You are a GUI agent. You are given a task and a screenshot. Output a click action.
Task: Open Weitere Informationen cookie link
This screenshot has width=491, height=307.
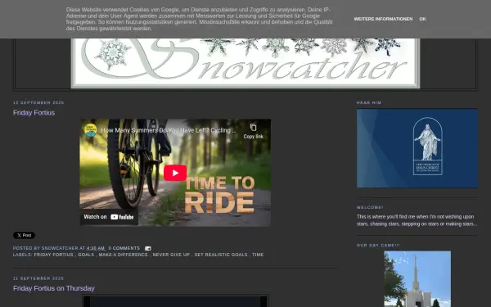pos(383,19)
